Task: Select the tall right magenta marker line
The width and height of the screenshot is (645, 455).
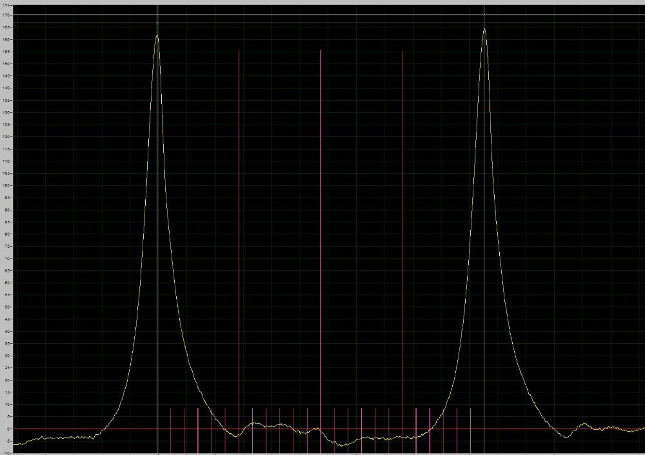Action: tap(403, 194)
